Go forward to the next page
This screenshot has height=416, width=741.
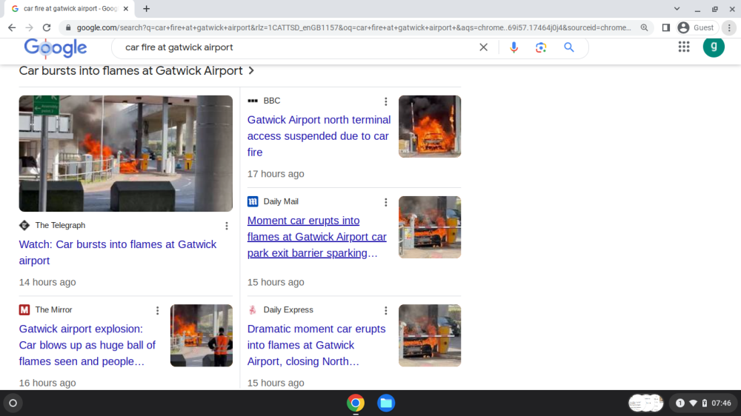click(30, 28)
